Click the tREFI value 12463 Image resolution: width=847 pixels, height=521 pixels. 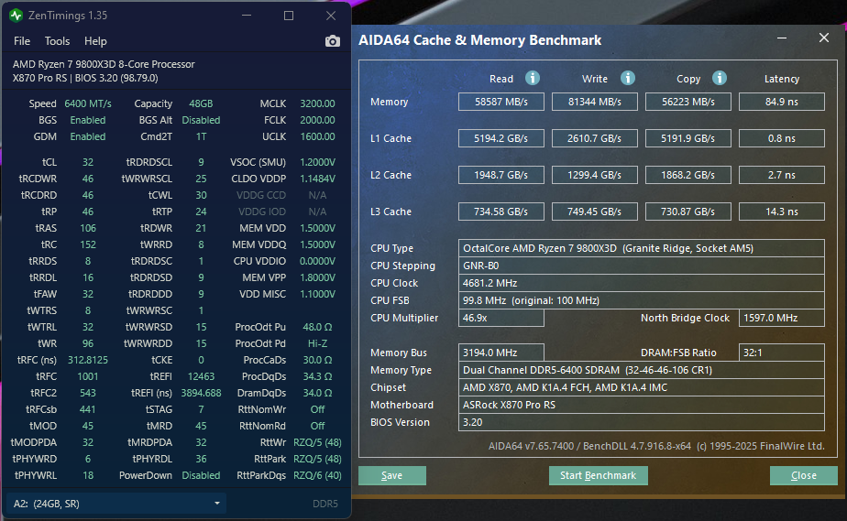[201, 376]
